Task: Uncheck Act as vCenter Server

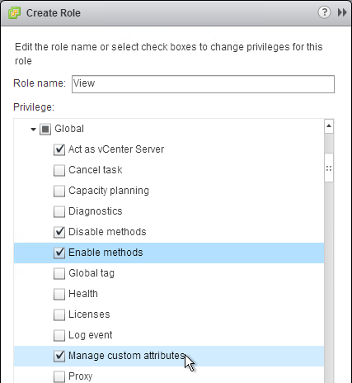Action: click(x=59, y=149)
